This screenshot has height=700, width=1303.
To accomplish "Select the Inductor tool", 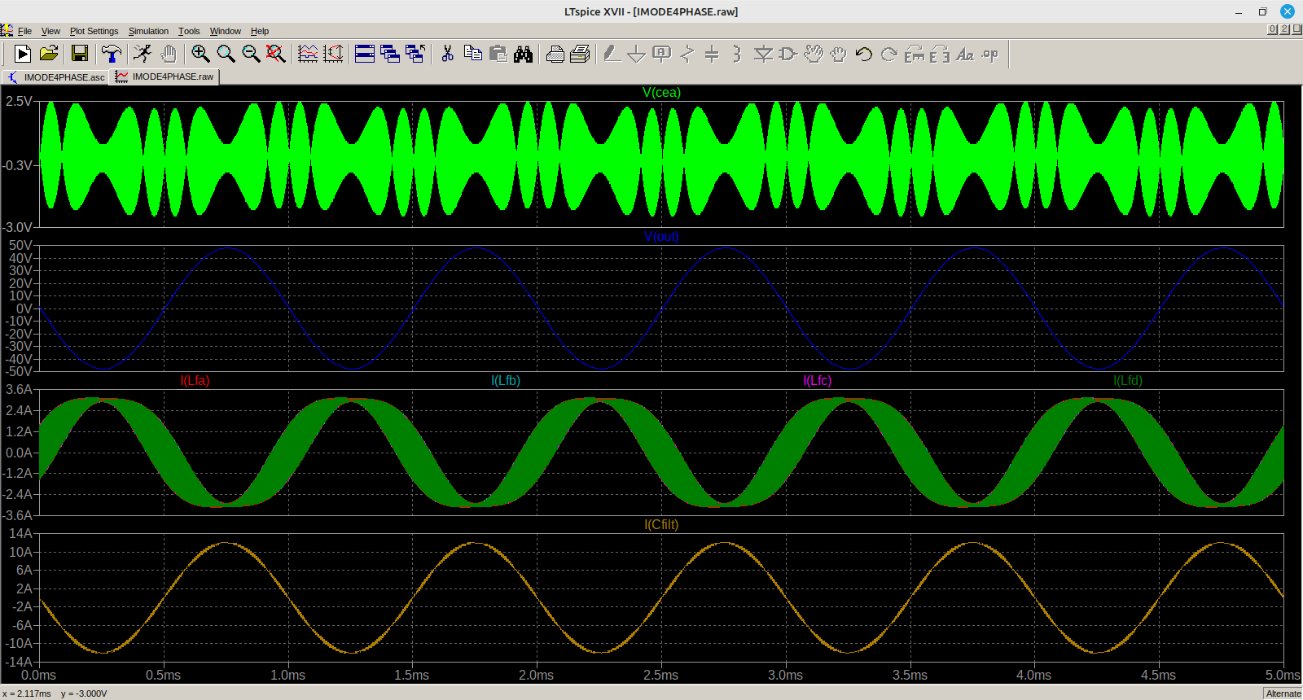I will pyautogui.click(x=737, y=54).
